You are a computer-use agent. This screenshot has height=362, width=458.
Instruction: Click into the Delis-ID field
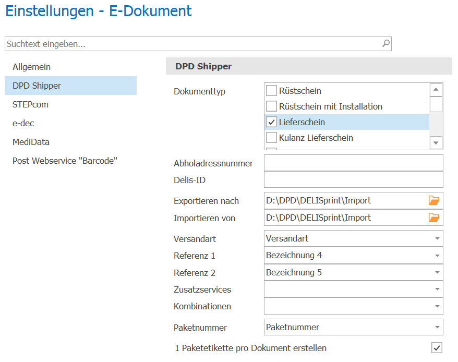tap(354, 179)
